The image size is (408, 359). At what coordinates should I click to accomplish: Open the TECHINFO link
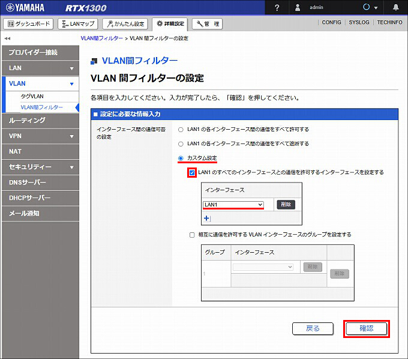tap(389, 22)
